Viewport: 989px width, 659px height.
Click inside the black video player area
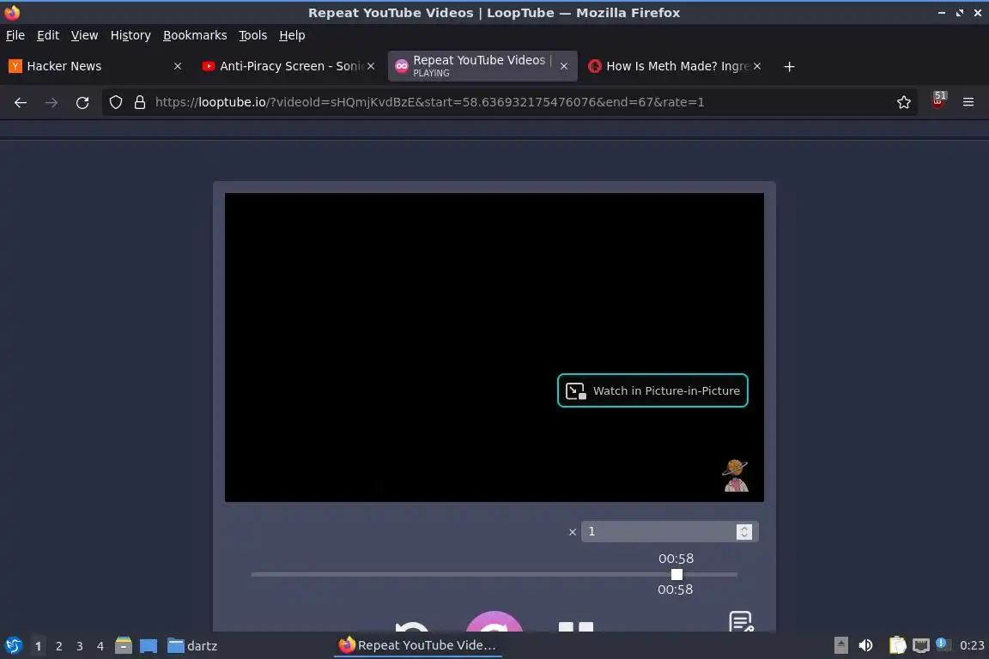(x=494, y=347)
